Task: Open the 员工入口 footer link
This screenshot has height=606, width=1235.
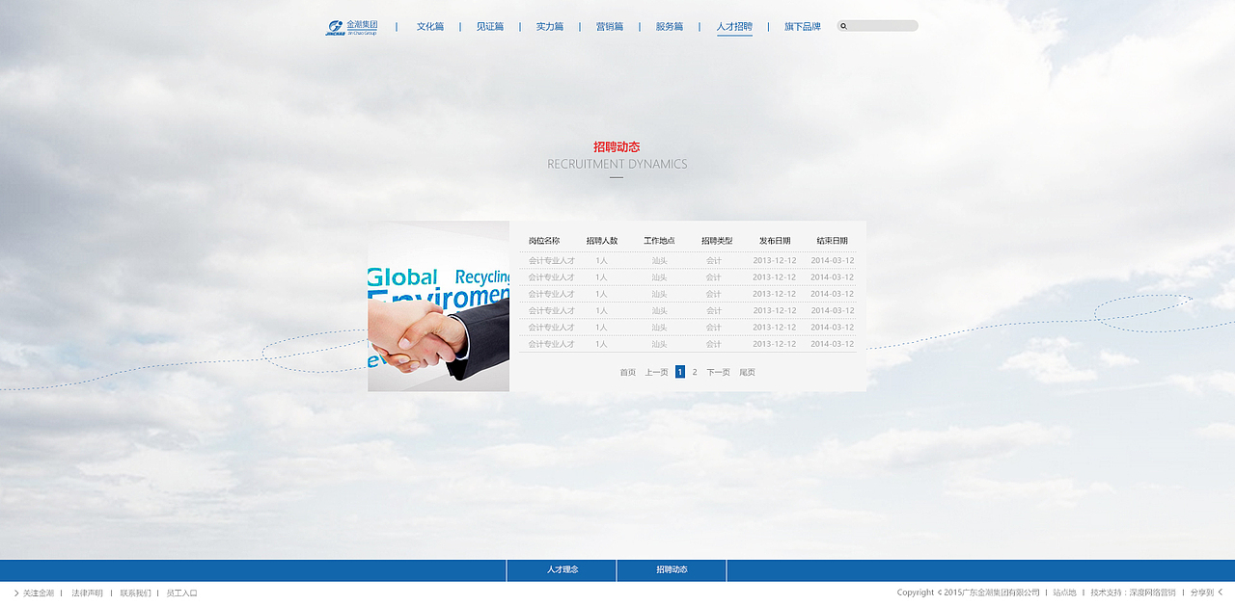Action: click(181, 593)
